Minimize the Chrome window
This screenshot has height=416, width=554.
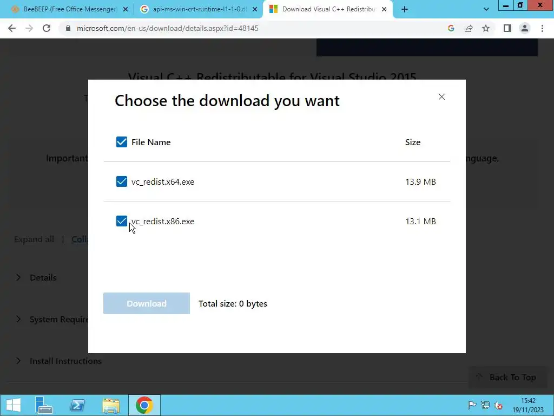click(x=506, y=5)
